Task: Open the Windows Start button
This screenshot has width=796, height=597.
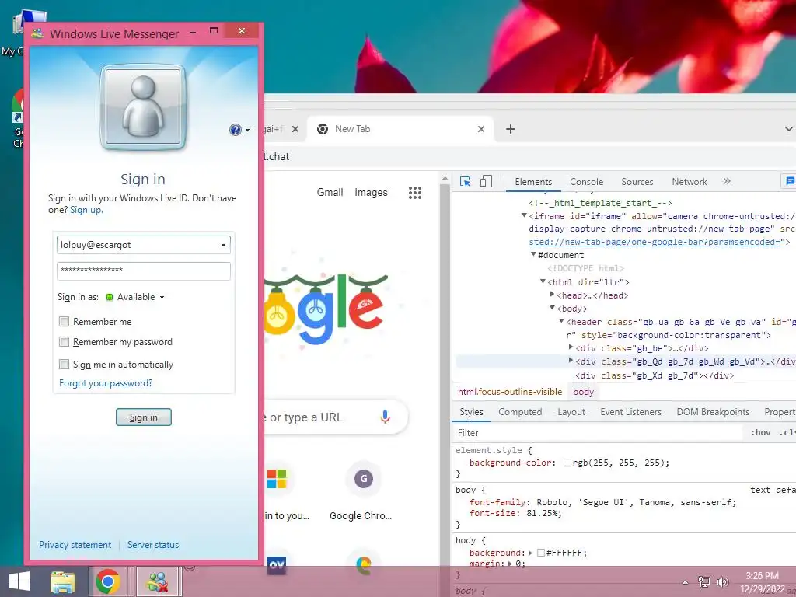Action: pos(19,581)
